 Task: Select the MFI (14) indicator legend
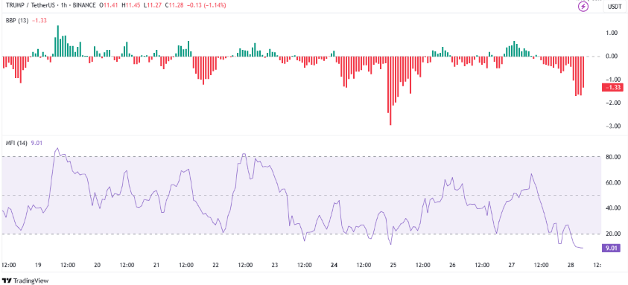[16, 144]
